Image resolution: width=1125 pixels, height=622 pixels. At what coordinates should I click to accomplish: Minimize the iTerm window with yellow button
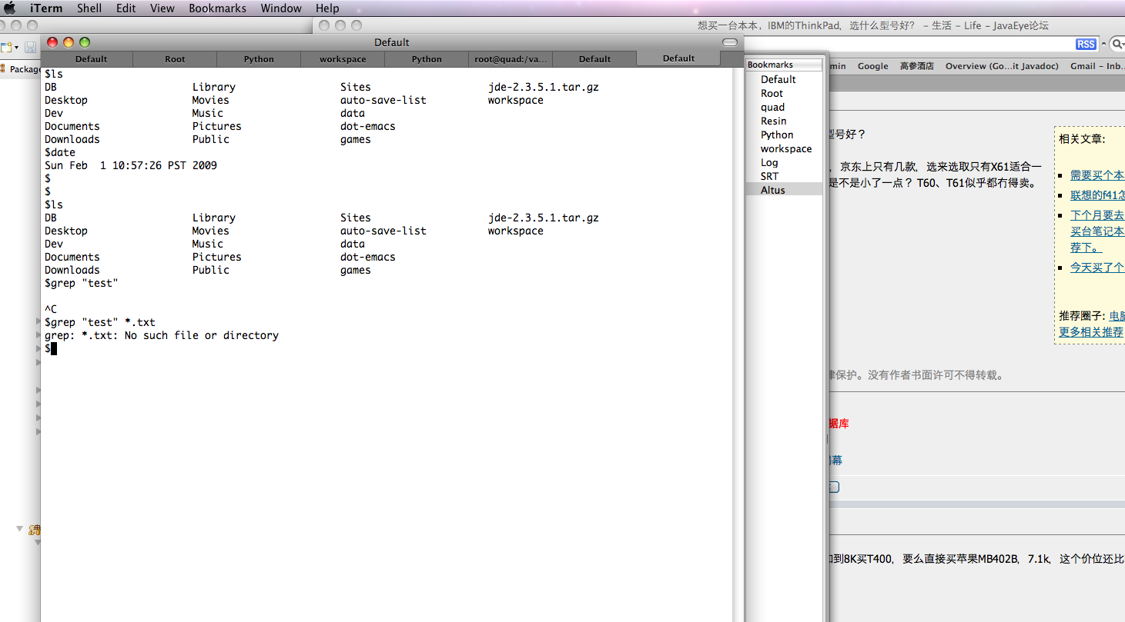[69, 42]
